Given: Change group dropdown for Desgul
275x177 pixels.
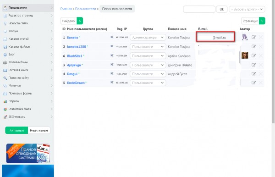Looking at the screenshot, I should (x=148, y=74).
